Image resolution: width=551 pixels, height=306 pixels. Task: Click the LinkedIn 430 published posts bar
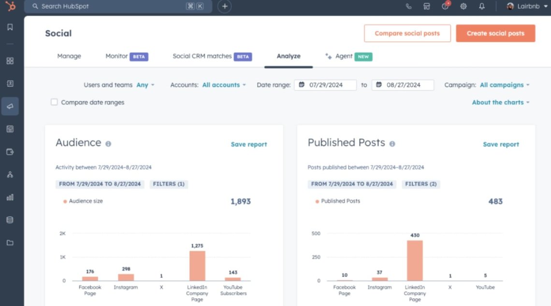coord(415,261)
